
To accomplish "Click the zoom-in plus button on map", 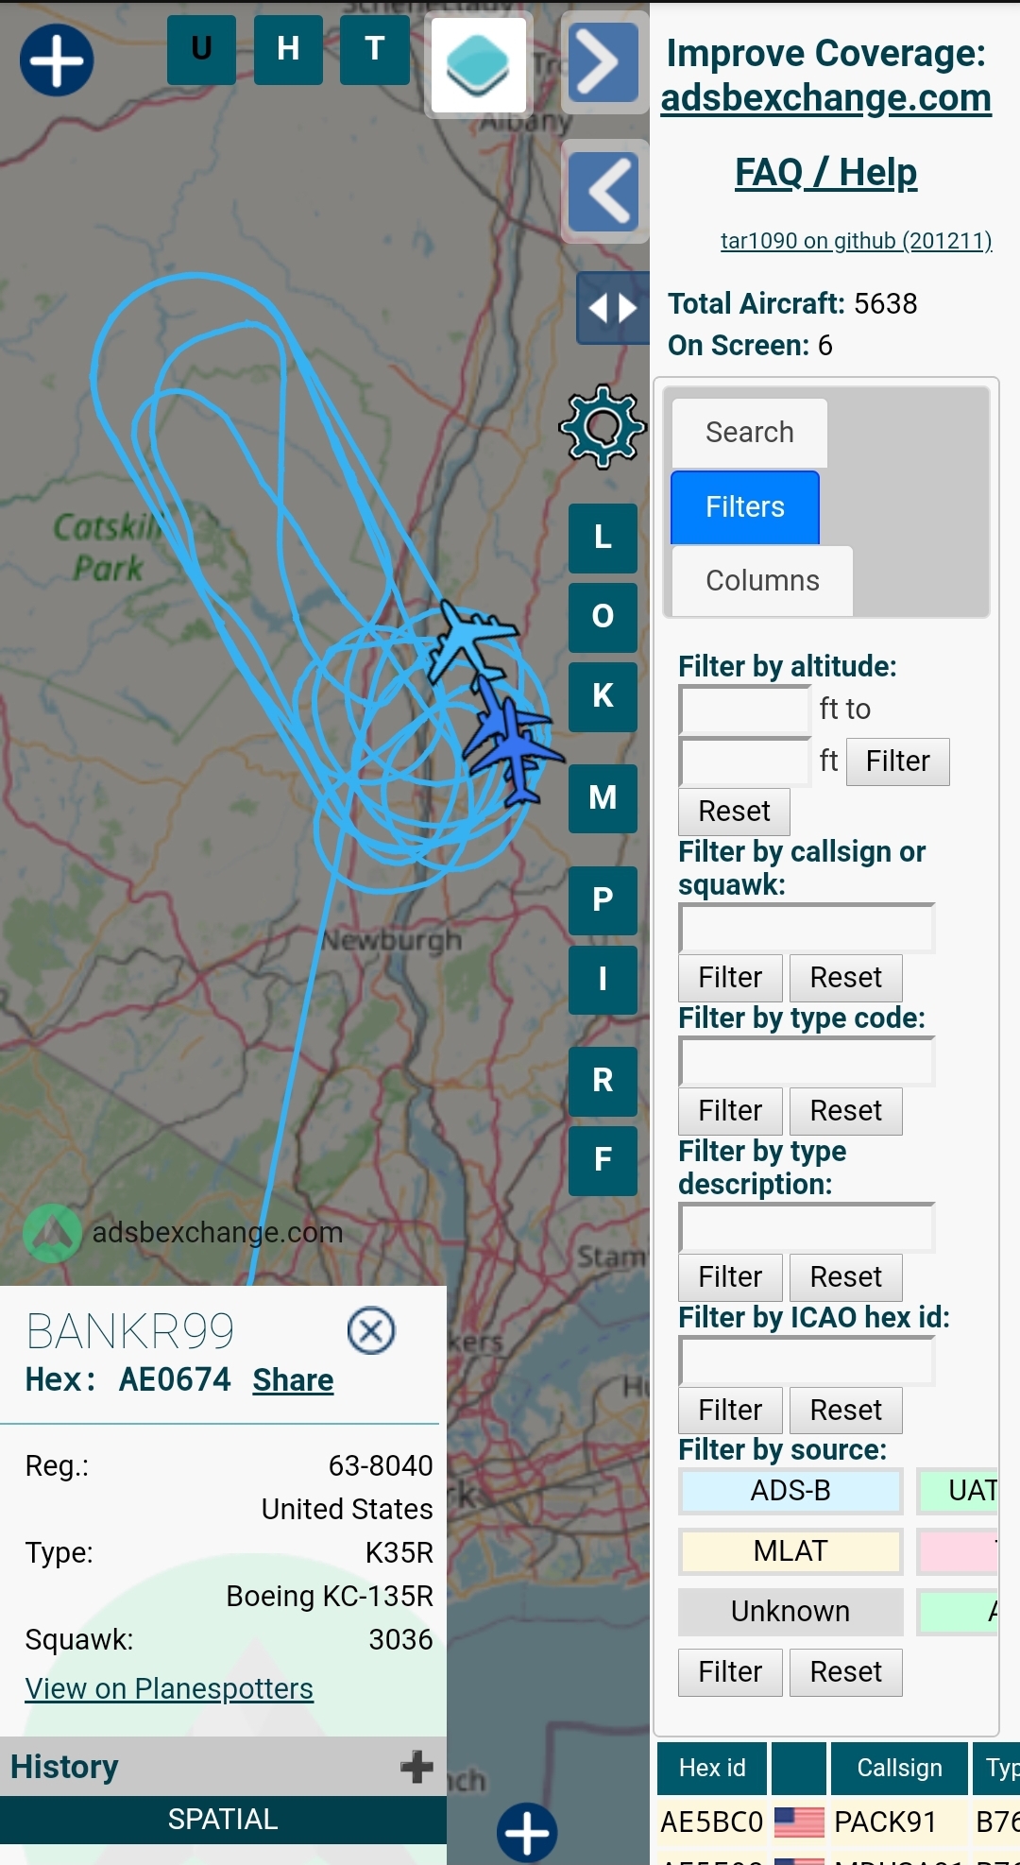I will click(57, 60).
